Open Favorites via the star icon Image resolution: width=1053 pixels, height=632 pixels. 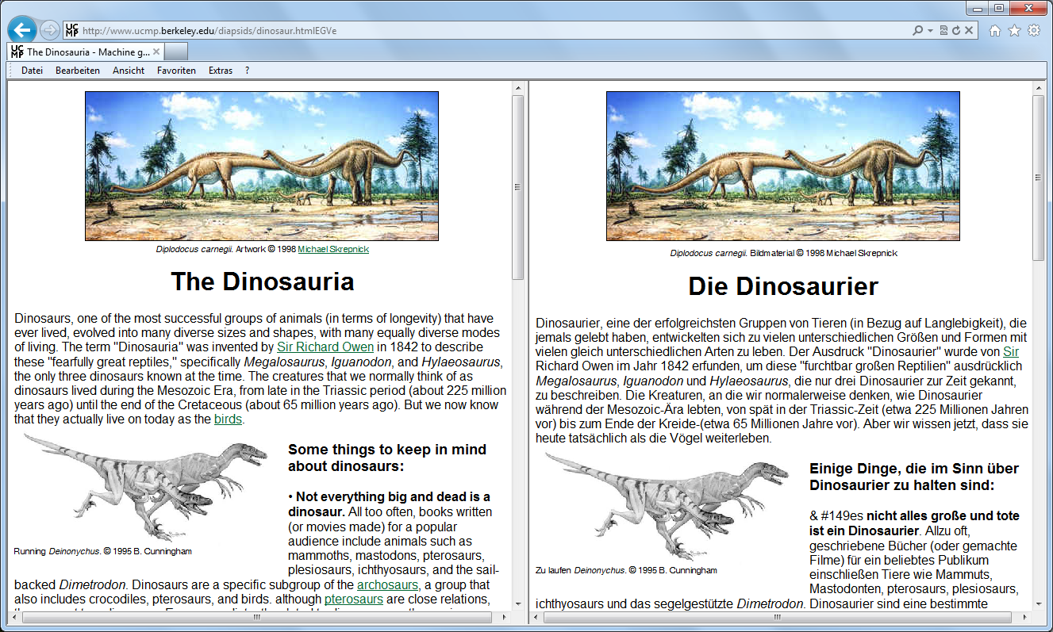1014,31
